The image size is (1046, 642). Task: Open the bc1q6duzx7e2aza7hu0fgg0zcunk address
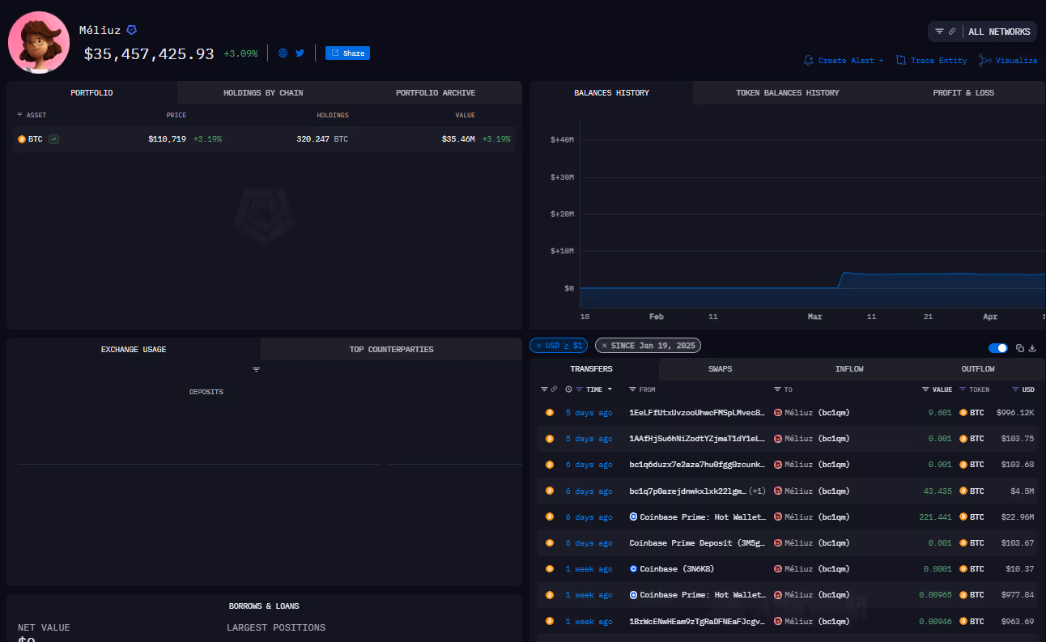tap(697, 465)
